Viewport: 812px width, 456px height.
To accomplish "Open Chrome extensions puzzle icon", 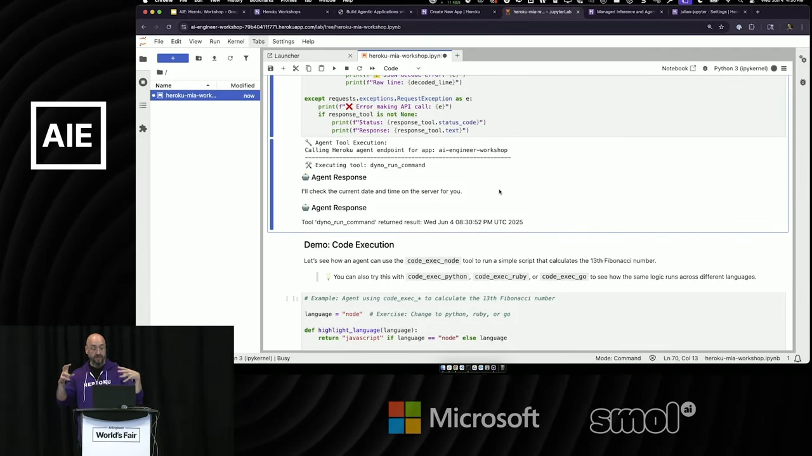I will coord(752,27).
